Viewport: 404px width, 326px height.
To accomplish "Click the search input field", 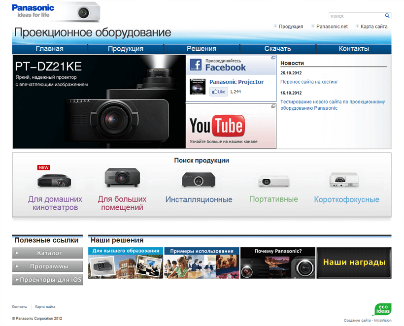I will click(356, 16).
